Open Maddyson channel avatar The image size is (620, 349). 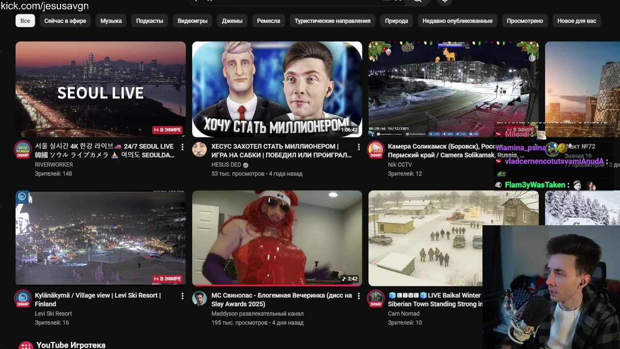coord(199,298)
